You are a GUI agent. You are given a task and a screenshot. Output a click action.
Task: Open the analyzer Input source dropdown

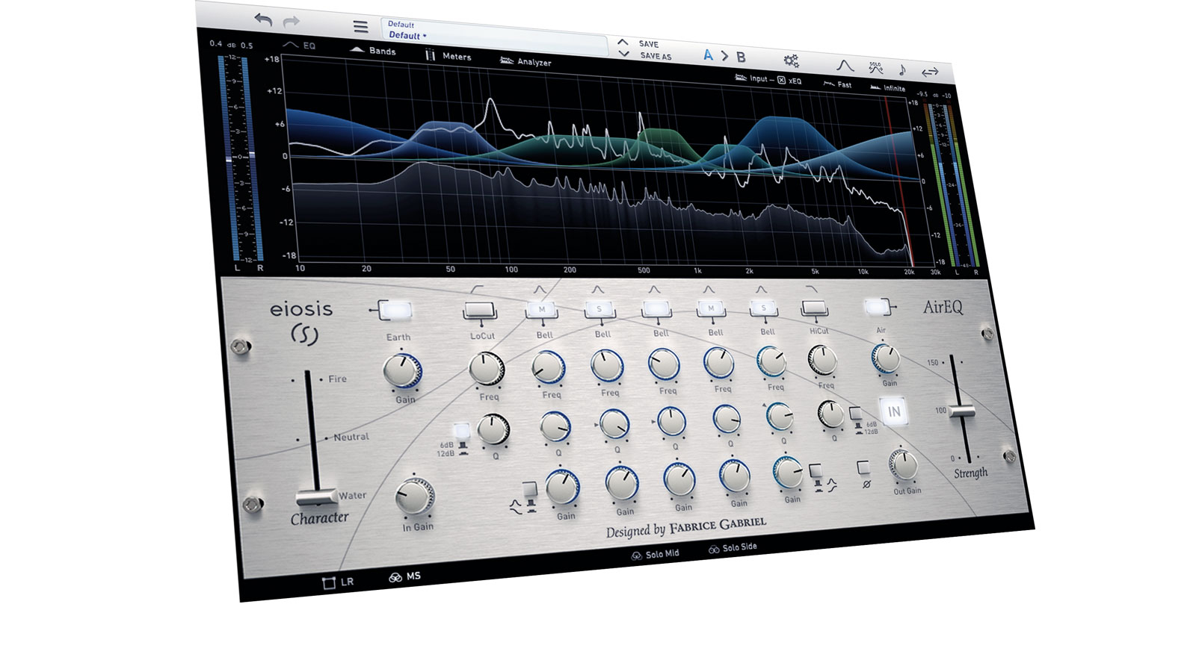pyautogui.click(x=752, y=78)
